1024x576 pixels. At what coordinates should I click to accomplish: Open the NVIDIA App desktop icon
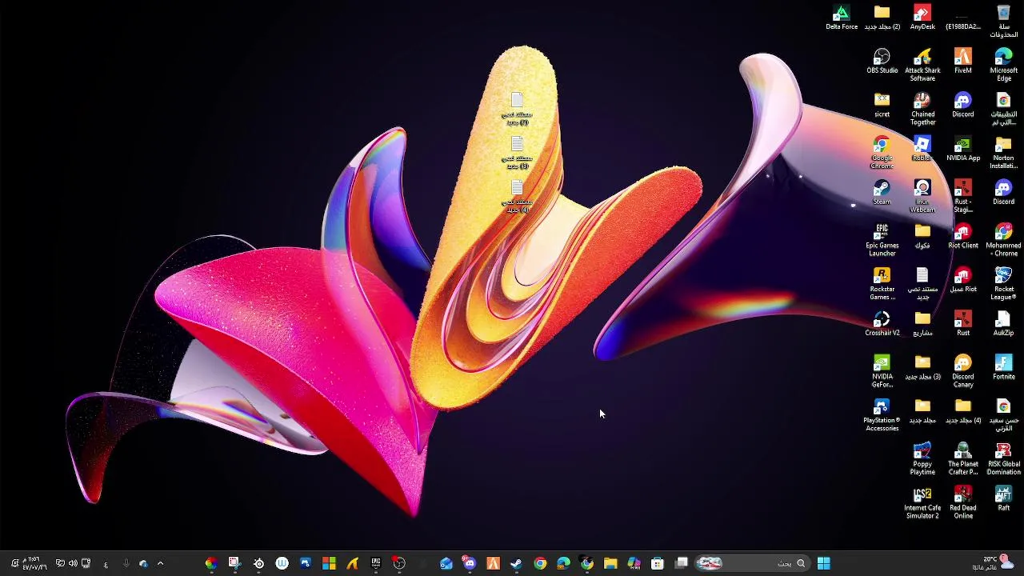point(963,150)
